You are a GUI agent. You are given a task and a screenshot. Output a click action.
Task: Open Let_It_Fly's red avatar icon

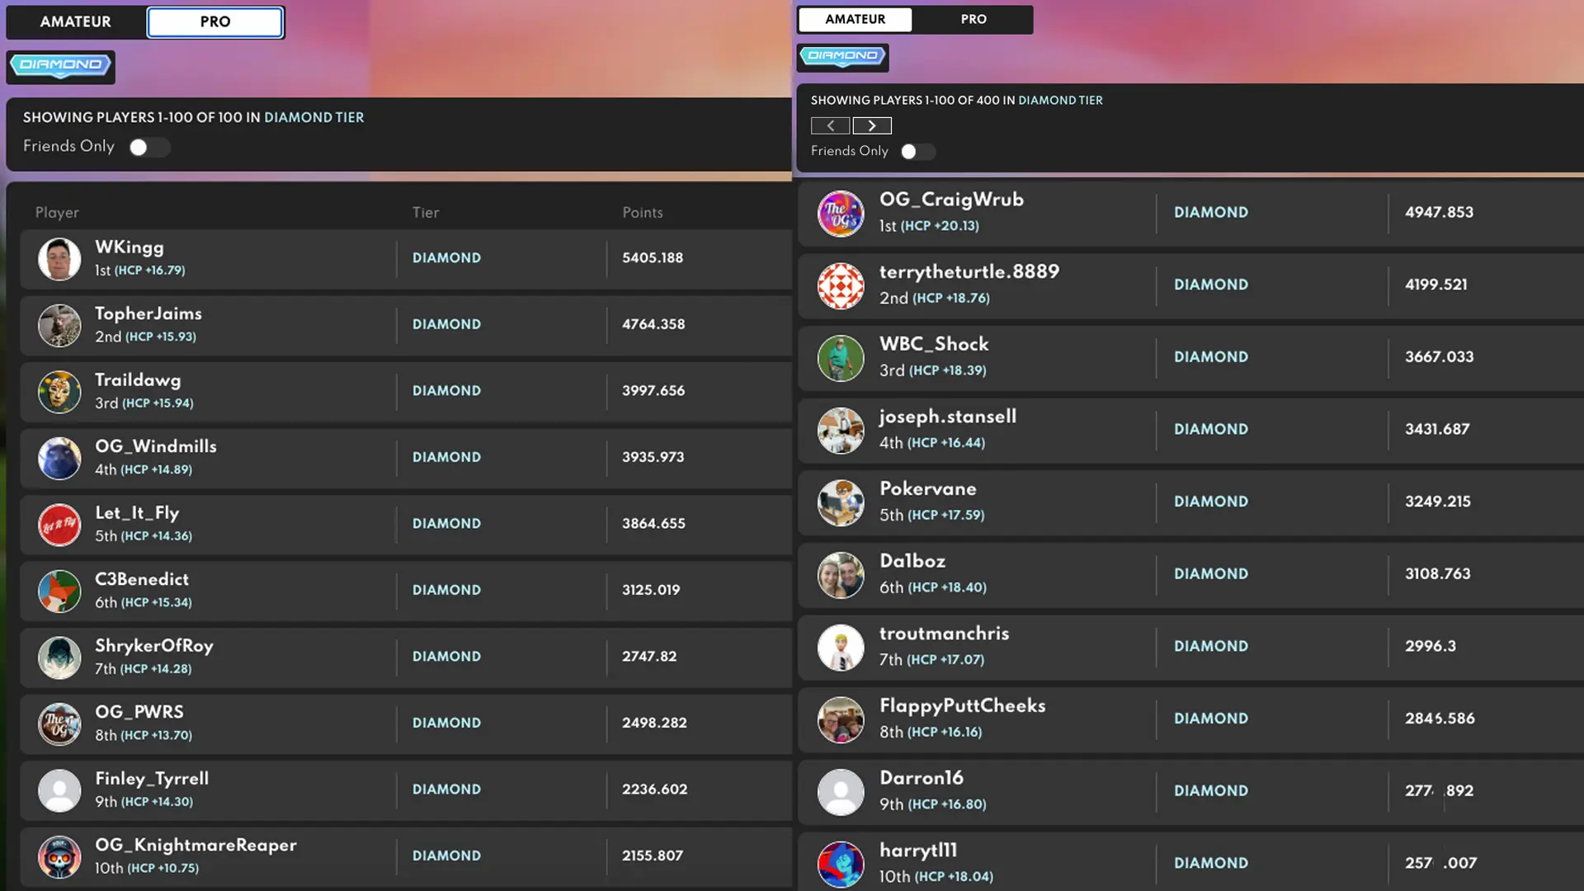[59, 525]
